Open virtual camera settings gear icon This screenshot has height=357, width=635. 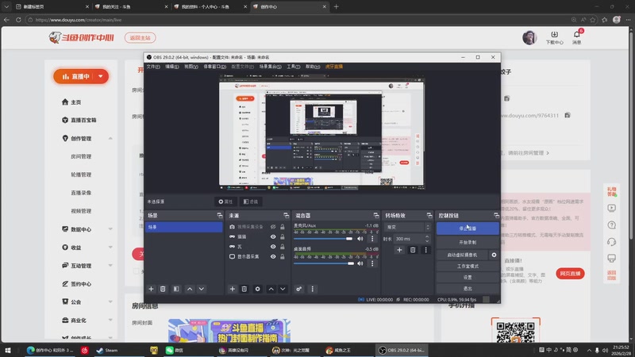[494, 255]
